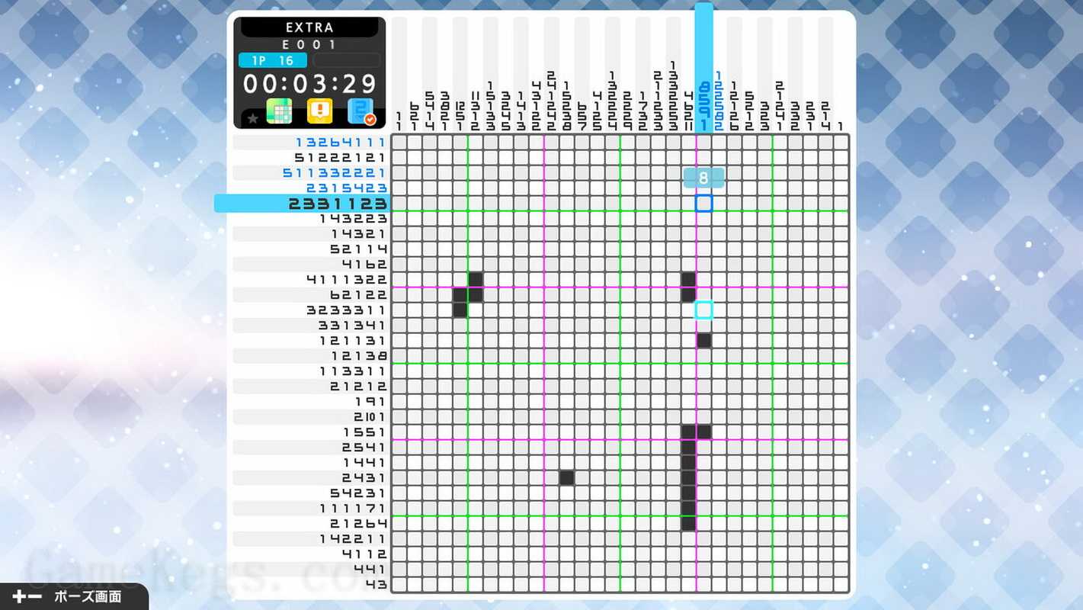Select the top row clue 13264111
1083x610 pixels.
(341, 143)
